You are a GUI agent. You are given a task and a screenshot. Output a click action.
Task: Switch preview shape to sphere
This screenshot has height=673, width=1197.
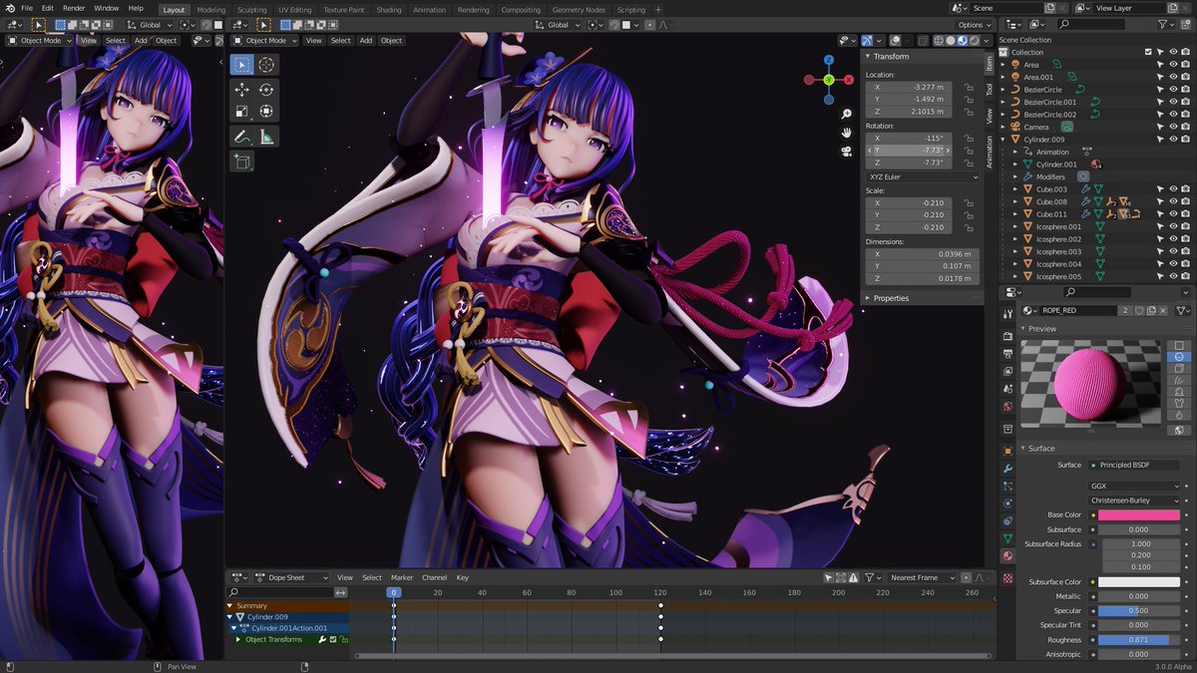(1179, 357)
